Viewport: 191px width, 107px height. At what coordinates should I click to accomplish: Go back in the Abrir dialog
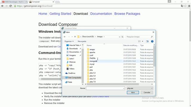tap(65, 37)
